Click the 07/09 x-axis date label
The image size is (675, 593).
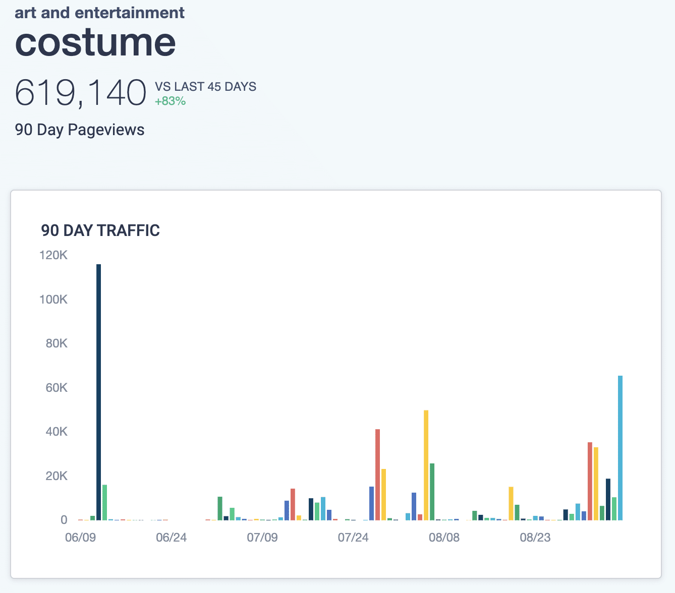pos(262,538)
